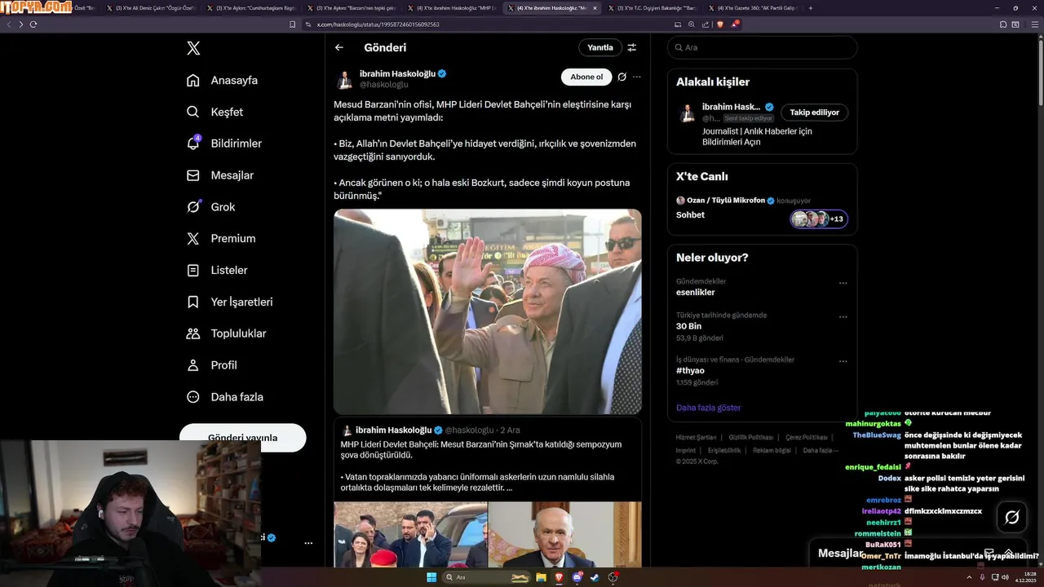1044x587 pixels.
Task: Open File Explorer from the taskbar
Action: (540, 577)
